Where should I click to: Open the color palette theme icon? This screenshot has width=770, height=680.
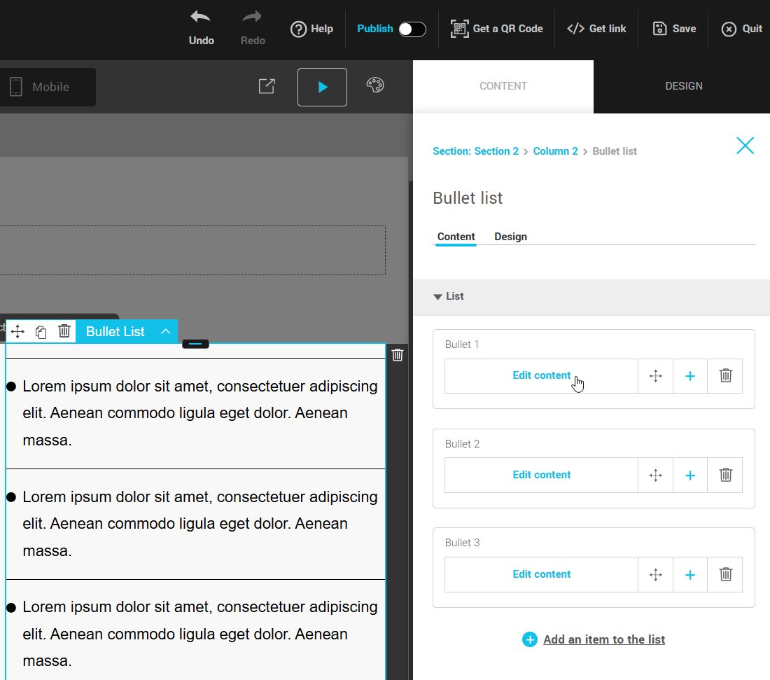pyautogui.click(x=375, y=85)
